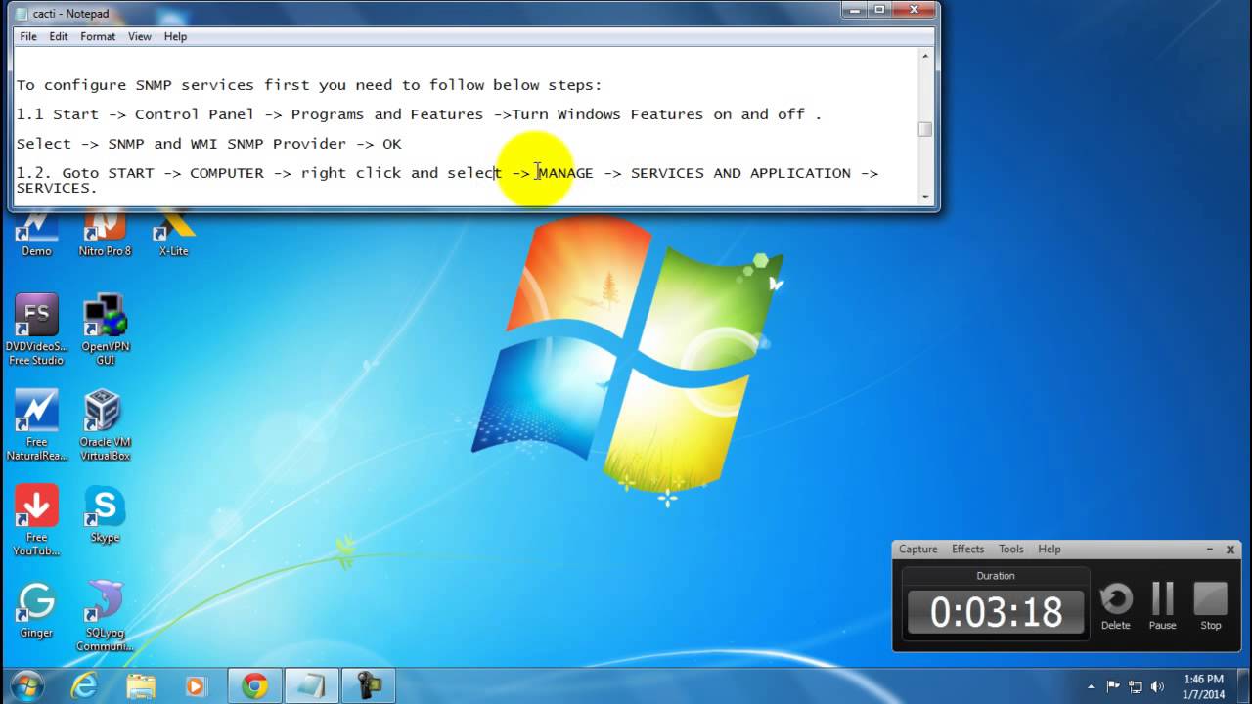
Task: Select the Free NaturalReader shortcut
Action: click(x=36, y=425)
